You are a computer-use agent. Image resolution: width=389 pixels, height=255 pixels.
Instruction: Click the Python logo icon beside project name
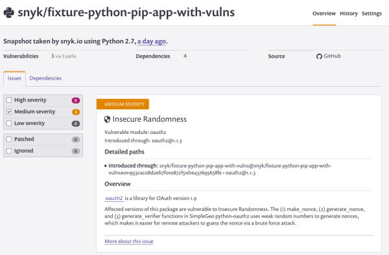9,13
